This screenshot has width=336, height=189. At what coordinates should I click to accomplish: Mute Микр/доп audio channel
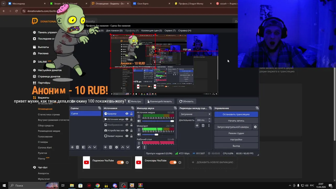pyautogui.click(x=139, y=135)
